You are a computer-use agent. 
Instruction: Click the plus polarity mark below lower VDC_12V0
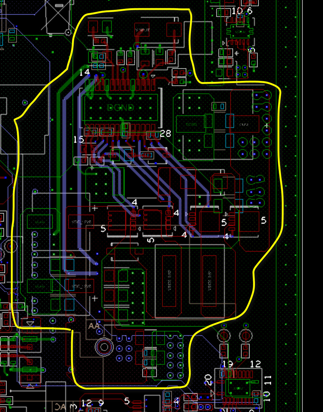(x=95, y=298)
